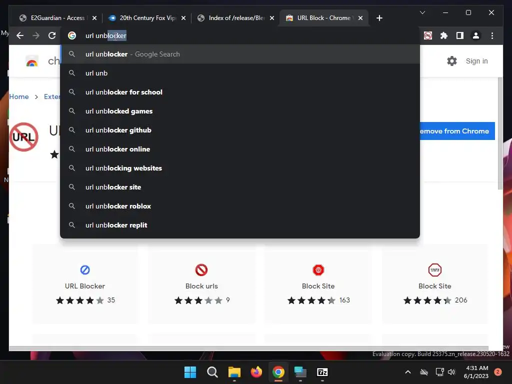Close the 20th Century Fox tab
Screen dimensions: 512x384
(x=183, y=18)
